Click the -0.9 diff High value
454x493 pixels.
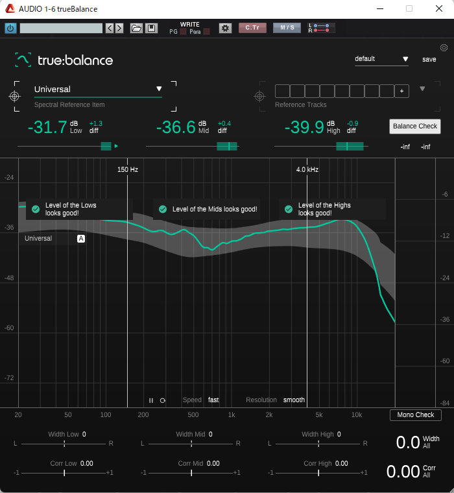(352, 123)
